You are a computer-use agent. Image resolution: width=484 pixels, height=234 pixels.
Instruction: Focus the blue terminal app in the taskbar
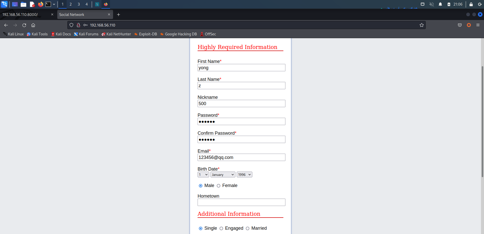coord(97,4)
